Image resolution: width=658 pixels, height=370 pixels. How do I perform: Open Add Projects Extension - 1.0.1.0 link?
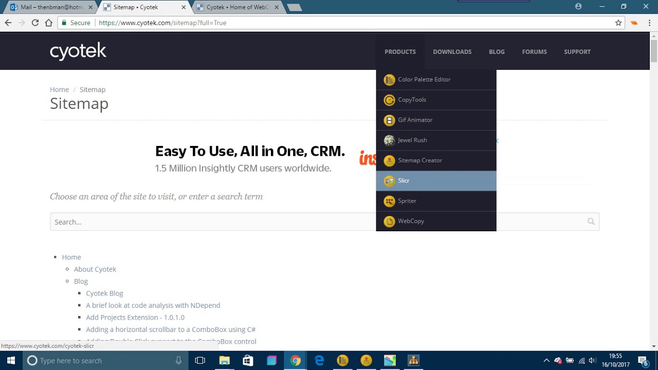pyautogui.click(x=135, y=318)
